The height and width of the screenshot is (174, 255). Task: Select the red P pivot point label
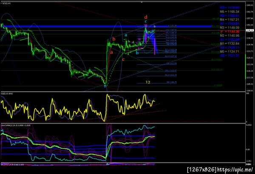[x=229, y=32]
